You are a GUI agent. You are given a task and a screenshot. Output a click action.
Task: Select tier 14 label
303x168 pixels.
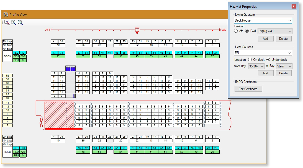(x=7, y=103)
